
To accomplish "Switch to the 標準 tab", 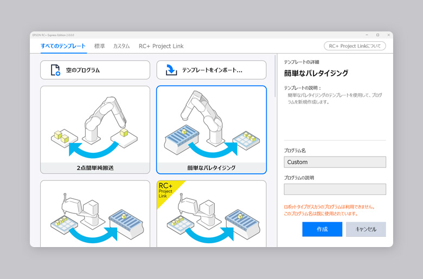I will 100,46.
